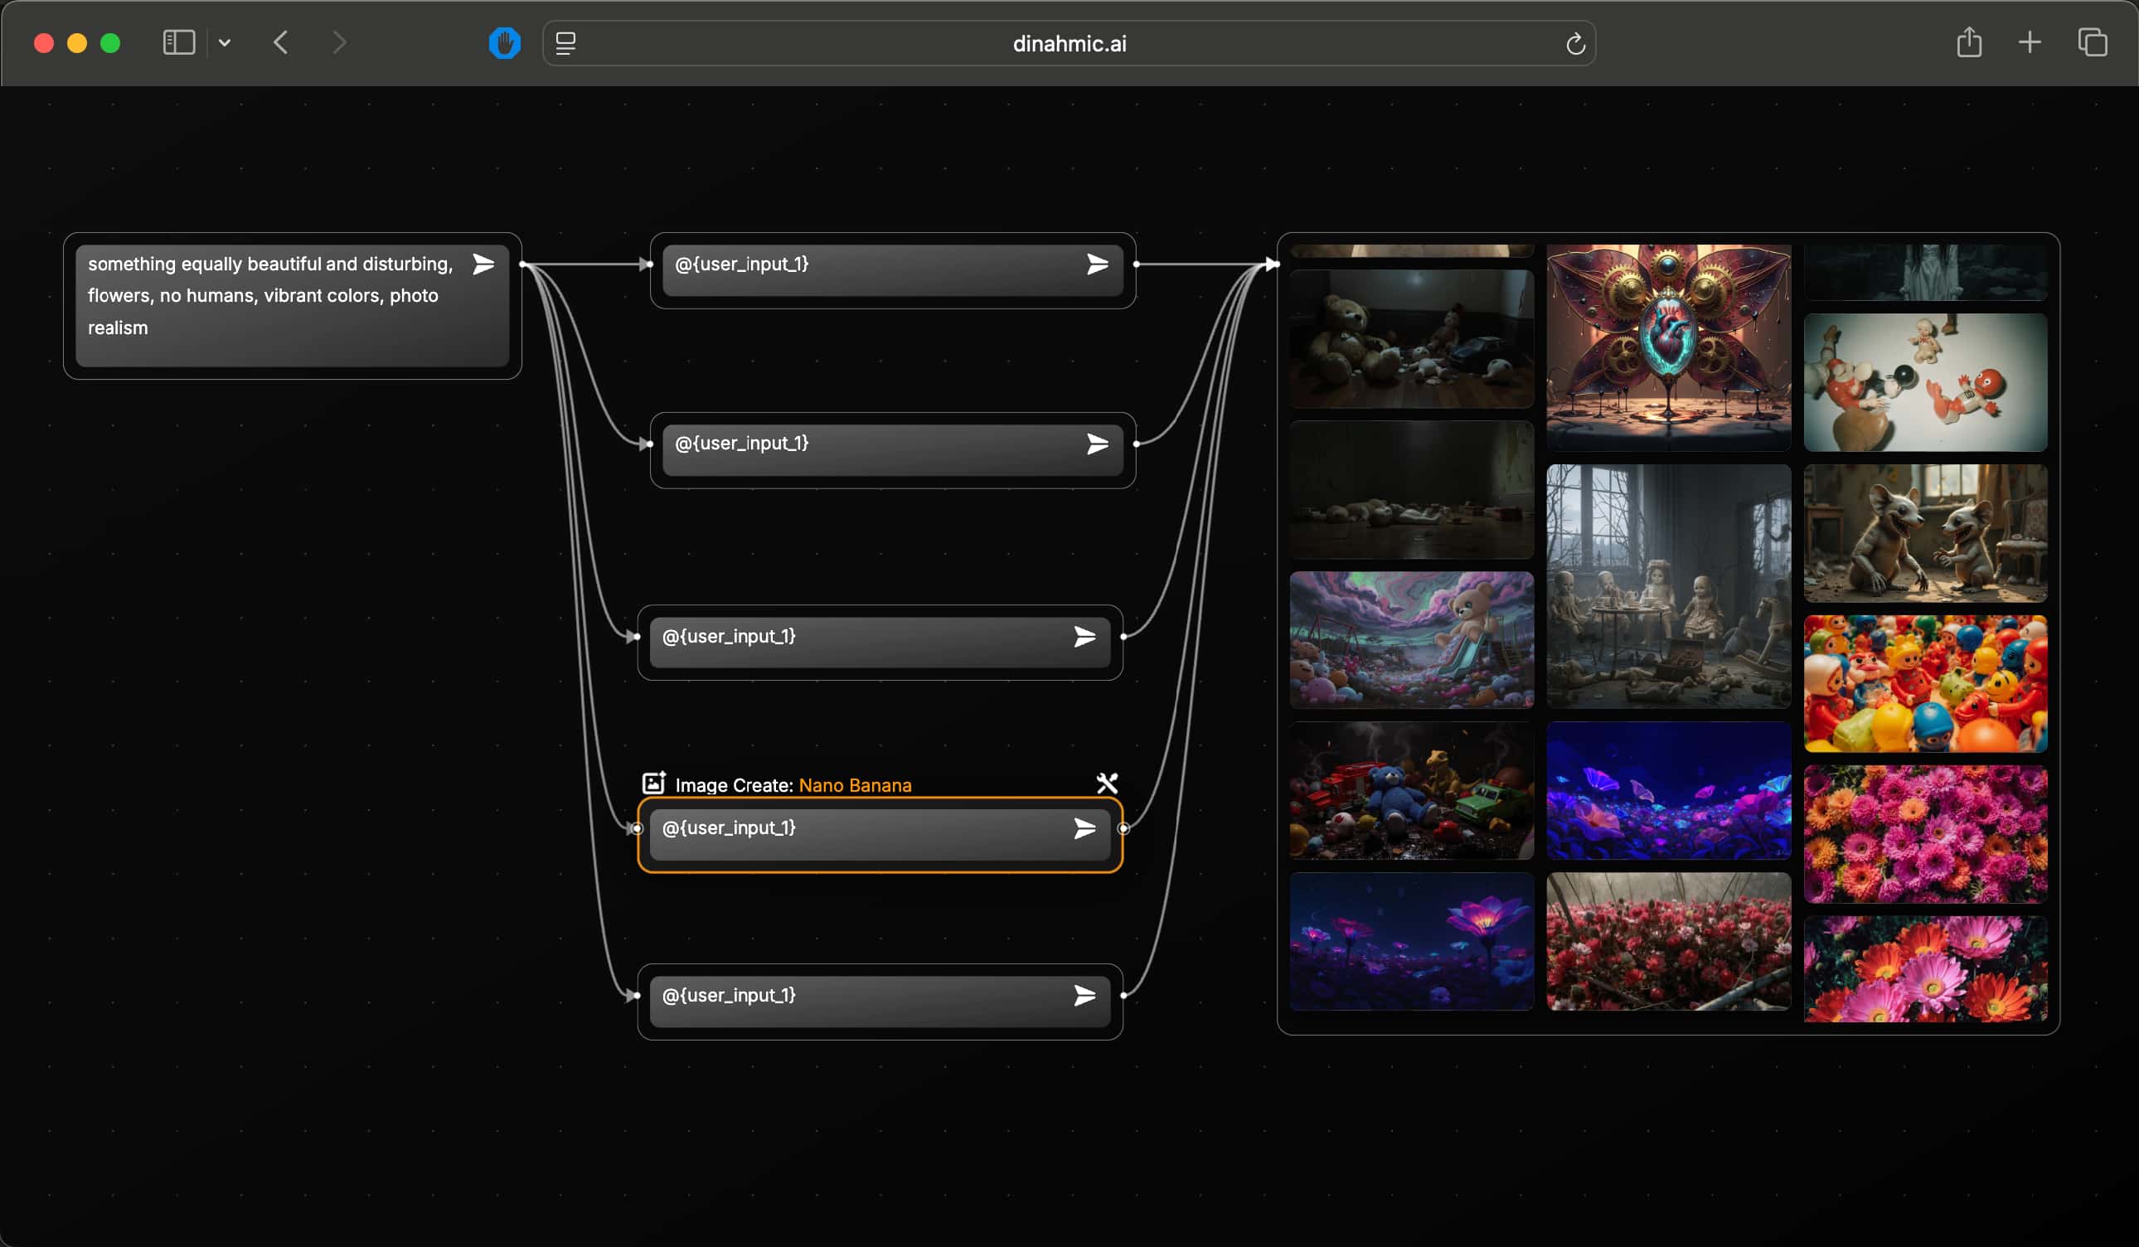Click the send arrow in the prompt node
2139x1247 pixels.
pyautogui.click(x=483, y=264)
